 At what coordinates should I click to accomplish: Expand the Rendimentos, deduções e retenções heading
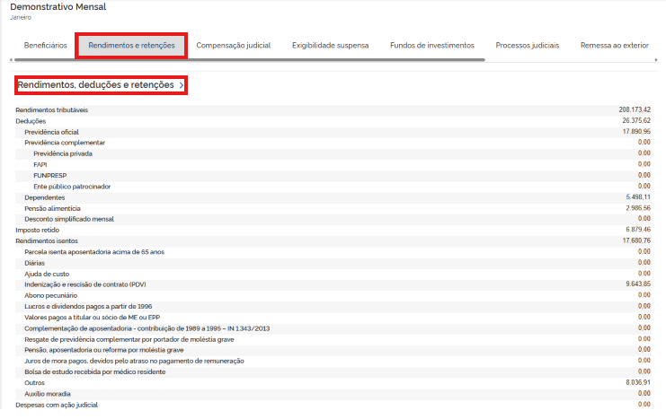click(101, 85)
